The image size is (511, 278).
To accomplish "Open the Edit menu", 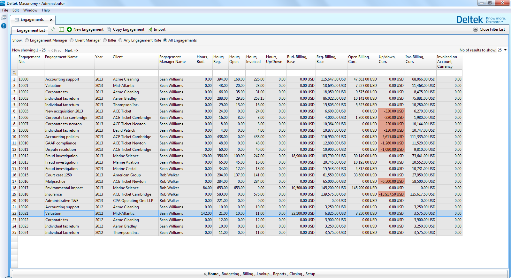I will click(16, 10).
